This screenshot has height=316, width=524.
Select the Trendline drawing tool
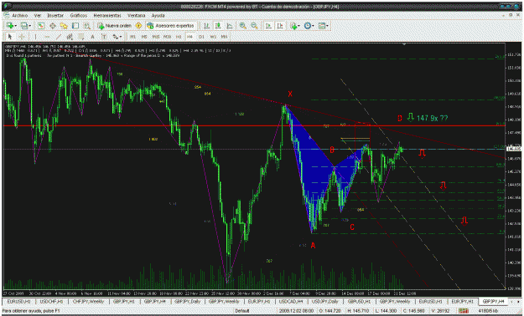pos(59,37)
